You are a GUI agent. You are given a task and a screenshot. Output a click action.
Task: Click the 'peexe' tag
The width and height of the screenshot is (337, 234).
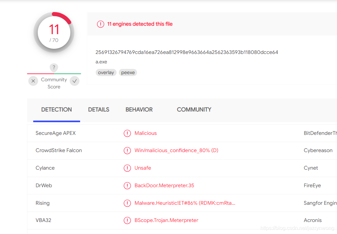[x=128, y=72]
